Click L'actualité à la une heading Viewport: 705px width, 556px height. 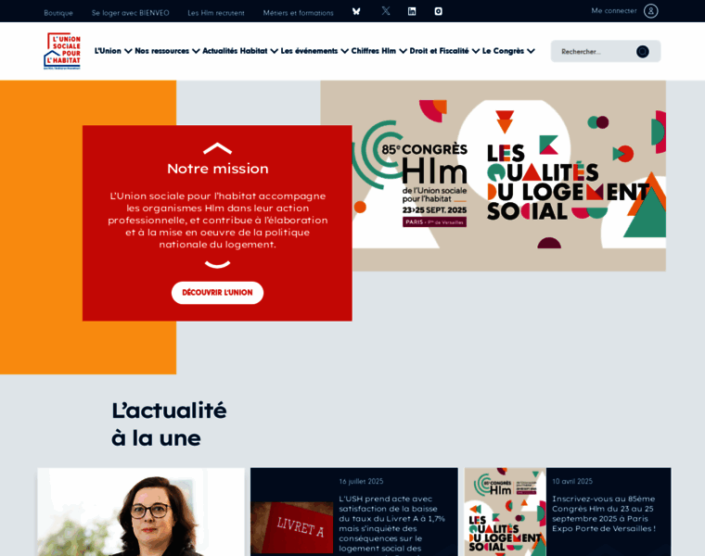click(x=169, y=424)
